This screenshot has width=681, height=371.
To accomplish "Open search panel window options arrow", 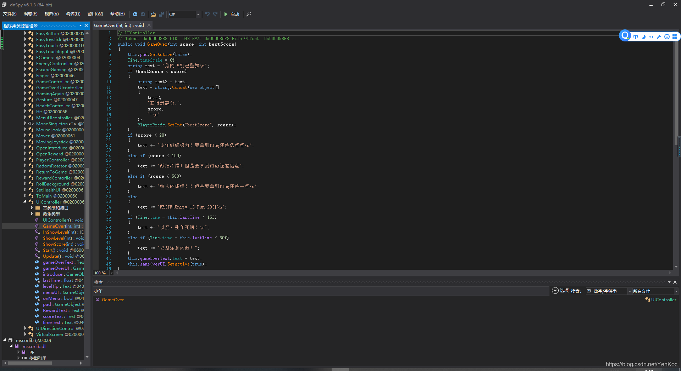I will [669, 282].
